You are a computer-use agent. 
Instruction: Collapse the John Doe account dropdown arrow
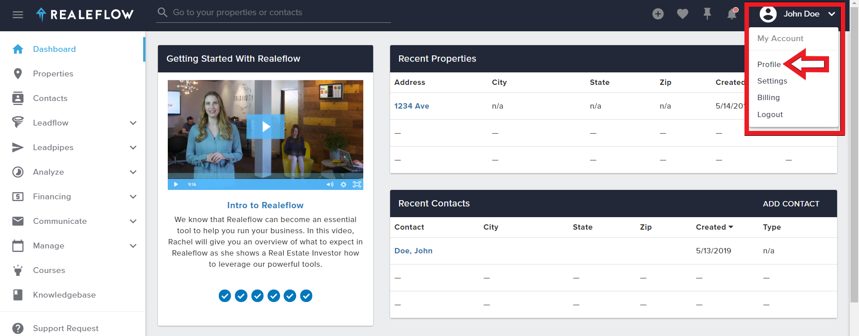point(832,14)
